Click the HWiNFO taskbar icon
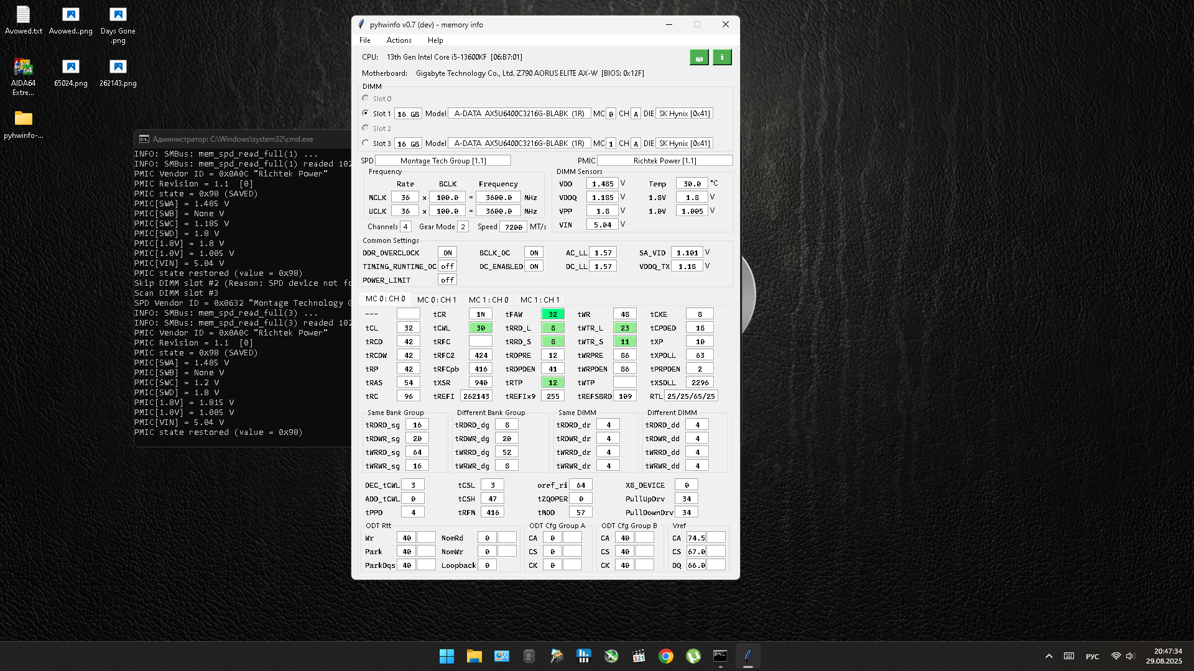The image size is (1194, 671). tap(584, 656)
